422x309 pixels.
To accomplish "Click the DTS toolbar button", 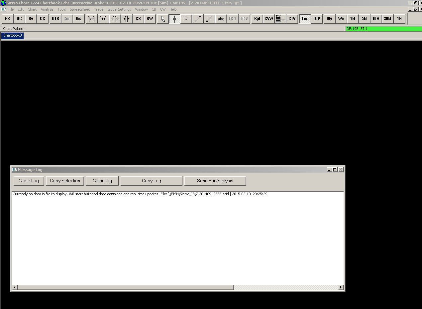I will click(55, 19).
